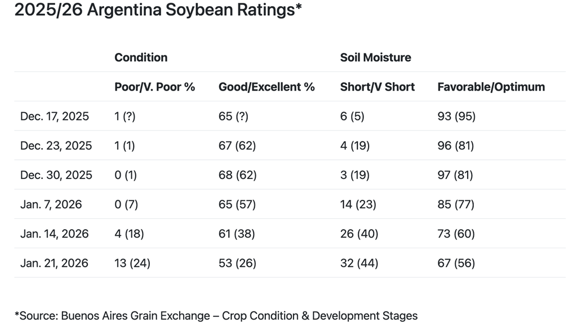
Task: Click the "61 (38)" cell for Jan. 14
Action: tap(237, 234)
